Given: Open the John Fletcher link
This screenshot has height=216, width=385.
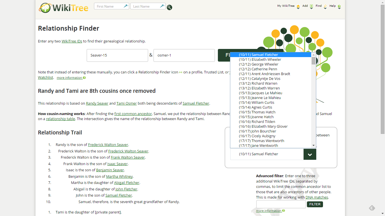Looking at the screenshot, I should coord(127,189).
